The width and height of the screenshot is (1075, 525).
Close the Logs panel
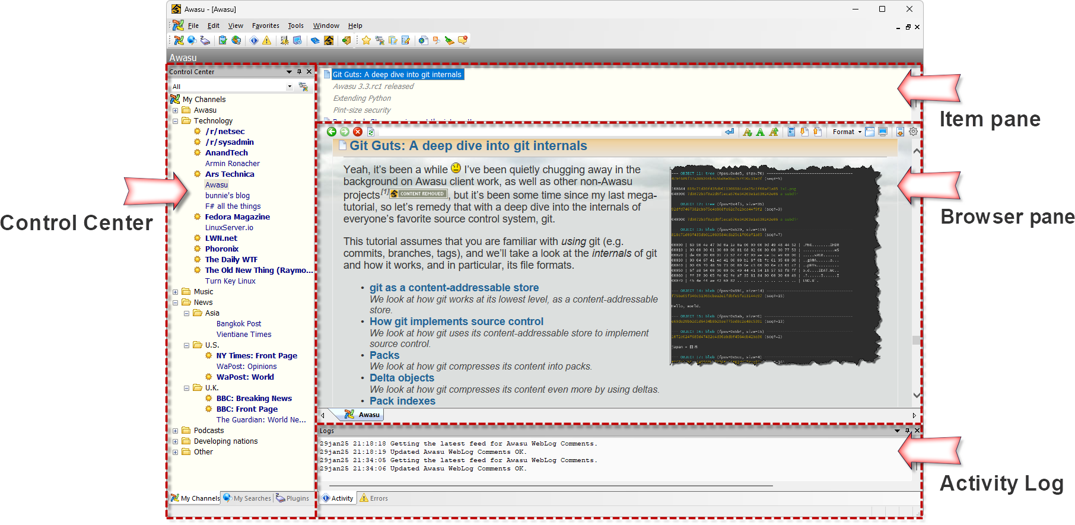917,431
